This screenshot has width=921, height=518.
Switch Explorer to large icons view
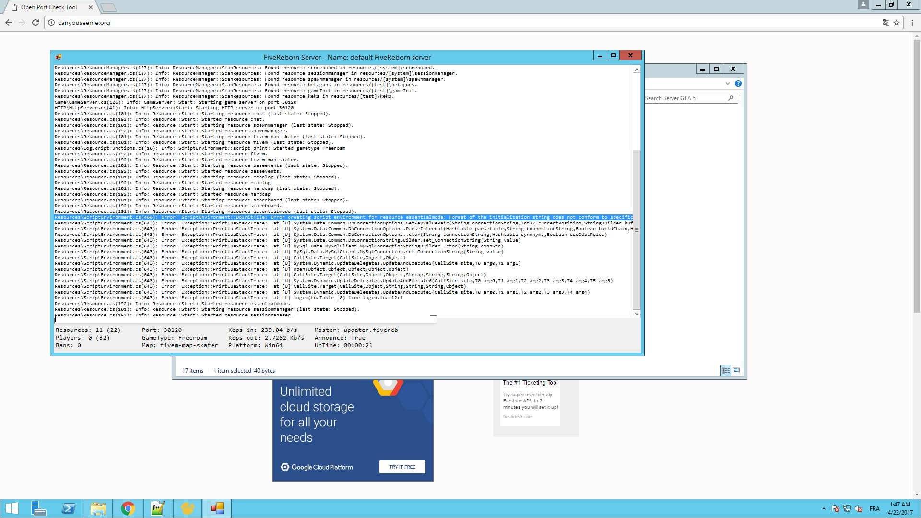(x=736, y=370)
